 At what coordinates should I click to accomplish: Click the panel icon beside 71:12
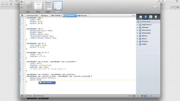point(134,96)
